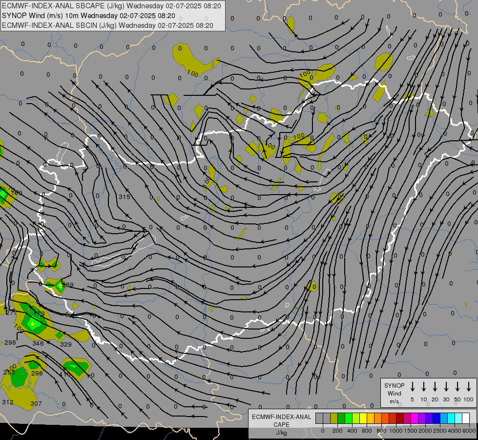Click the 200 tick label on color scale
Image resolution: width=478 pixels, height=440 pixels.
click(337, 431)
